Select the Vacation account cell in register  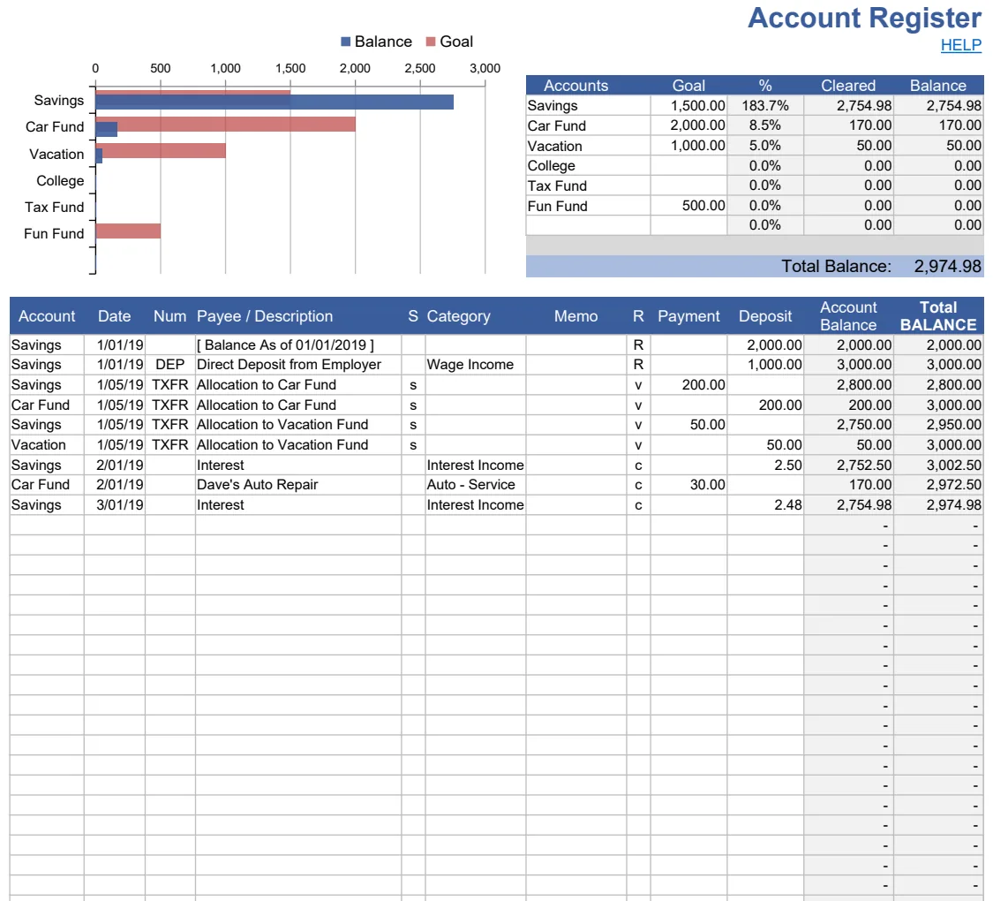(x=47, y=445)
